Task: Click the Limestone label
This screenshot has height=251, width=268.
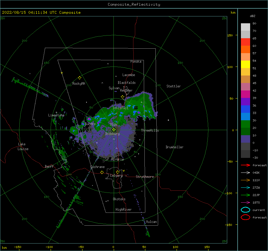Action: click(x=56, y=115)
